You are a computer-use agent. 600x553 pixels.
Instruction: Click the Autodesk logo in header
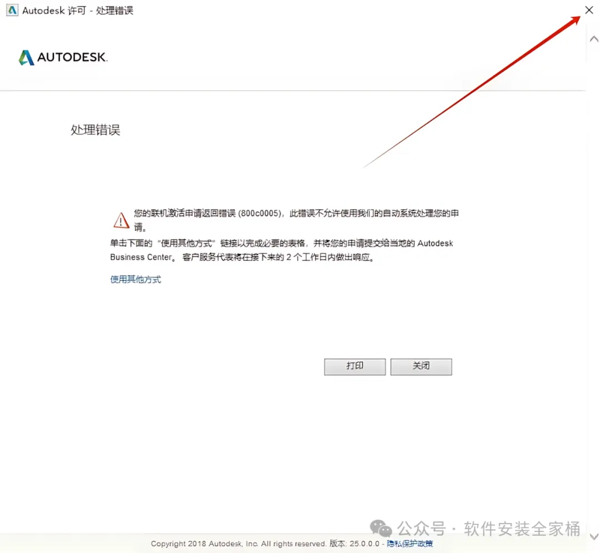[63, 57]
